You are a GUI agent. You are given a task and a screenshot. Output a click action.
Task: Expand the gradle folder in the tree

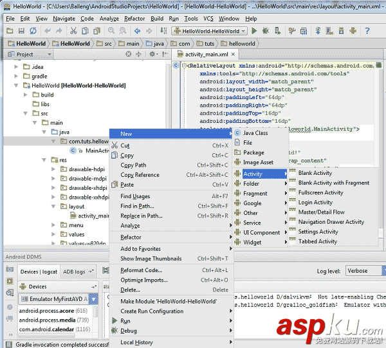coord(16,76)
